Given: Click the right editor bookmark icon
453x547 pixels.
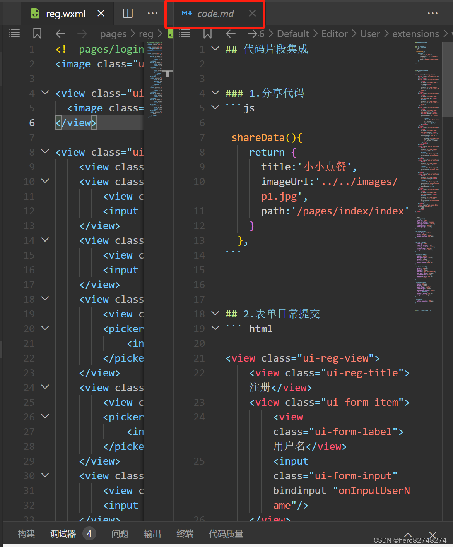Looking at the screenshot, I should click(207, 34).
